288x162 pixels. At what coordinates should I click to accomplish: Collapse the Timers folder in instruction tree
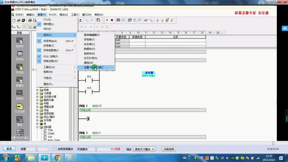(37, 127)
